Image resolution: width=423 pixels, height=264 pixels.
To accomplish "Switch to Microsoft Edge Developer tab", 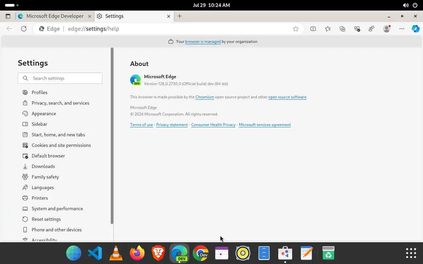I will coord(55,16).
